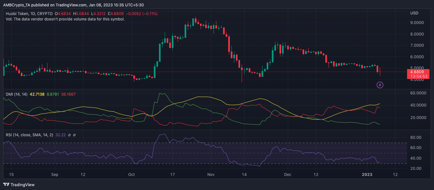Click the yellow DMI value 42.7138
The image size is (434, 190).
point(37,94)
